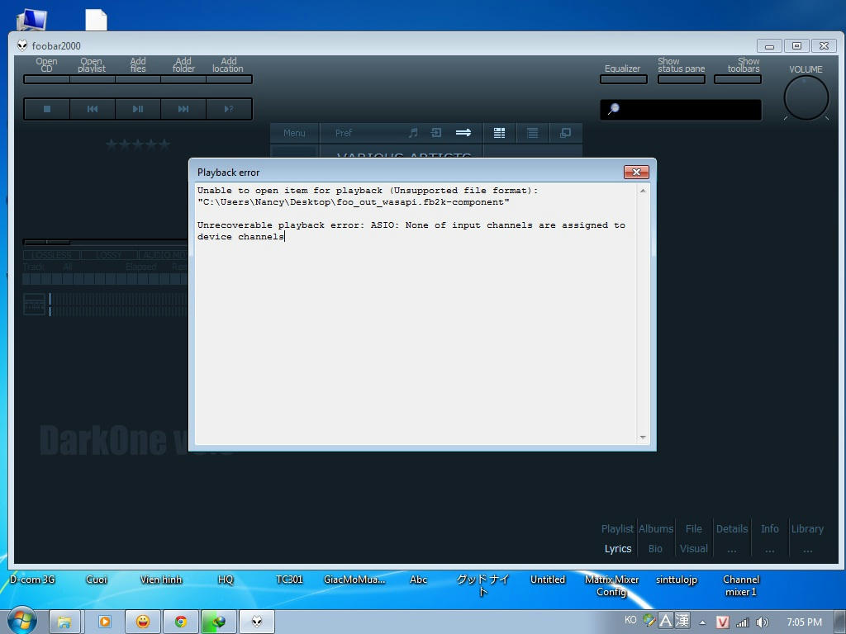Rate track using the star rating
The height and width of the screenshot is (634, 846).
pyautogui.click(x=138, y=144)
